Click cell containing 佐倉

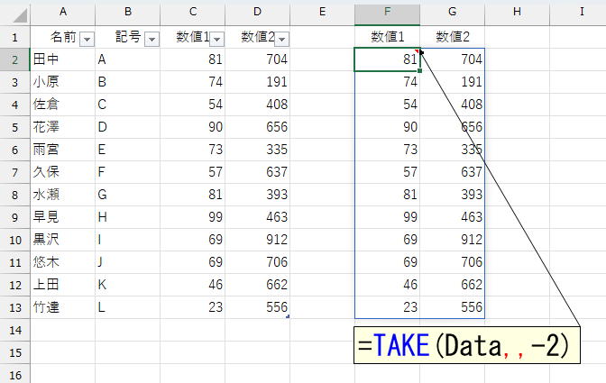62,105
